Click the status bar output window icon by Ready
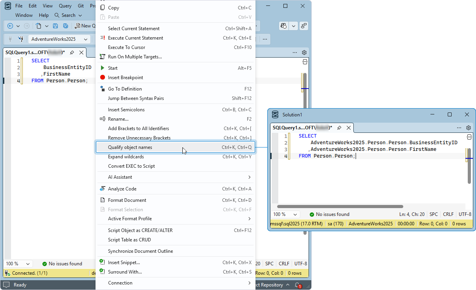This screenshot has height=290, width=476. (x=6, y=285)
